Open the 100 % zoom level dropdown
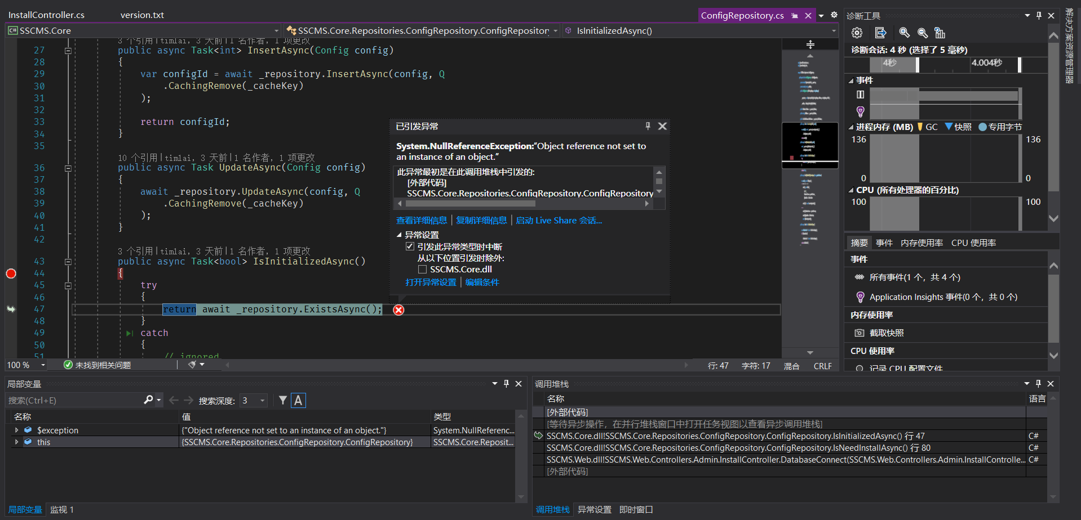 click(43, 365)
